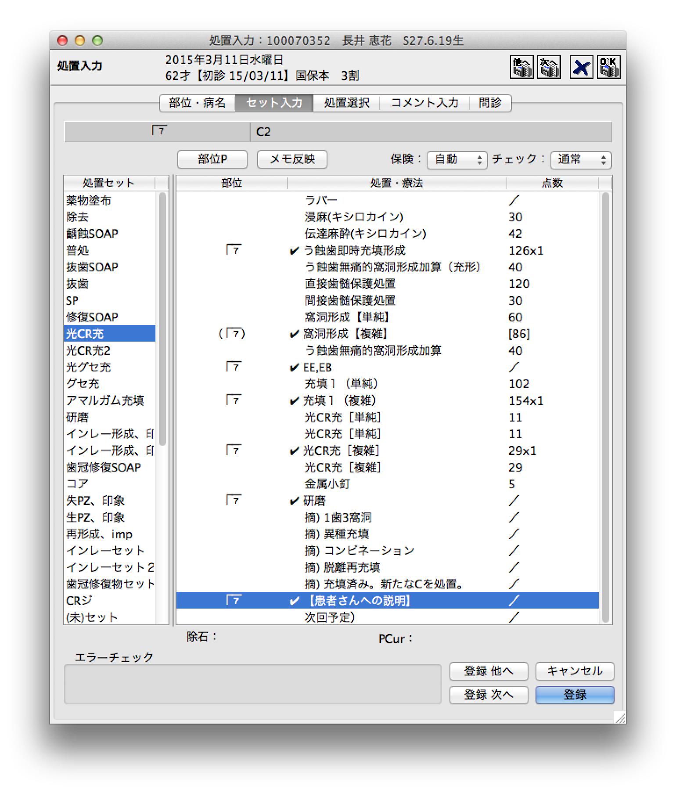Click the 他へ save icon at top
The image size is (676, 793).
[x=521, y=67]
